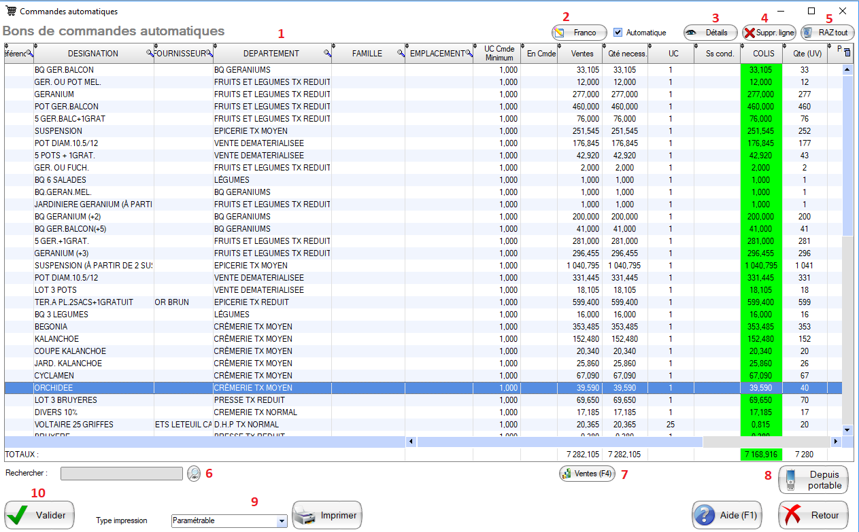859x532 pixels.
Task: Click in the Rechercher search field
Action: [x=121, y=474]
